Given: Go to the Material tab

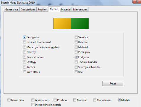Looking at the screenshot, I should coord(66,9).
